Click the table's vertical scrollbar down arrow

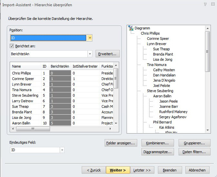point(116,123)
